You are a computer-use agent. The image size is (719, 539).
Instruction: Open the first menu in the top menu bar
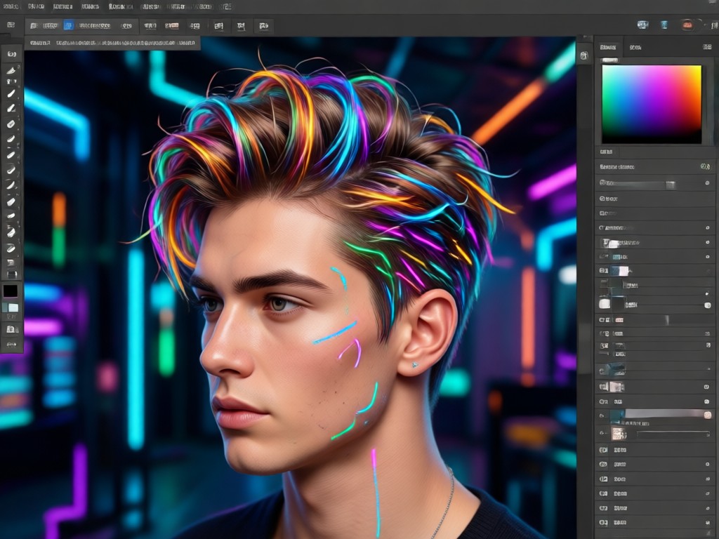tap(10, 6)
